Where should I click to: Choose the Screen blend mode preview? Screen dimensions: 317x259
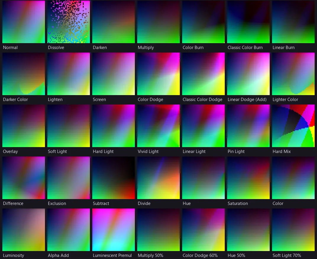tap(114, 74)
